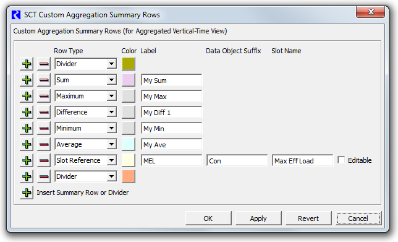This screenshot has width=398, height=242.
Task: Open the Difference row type dropdown
Action: tap(111, 112)
